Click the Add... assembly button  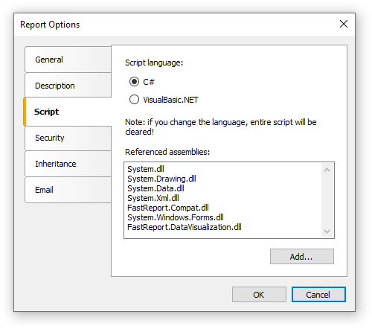point(302,257)
